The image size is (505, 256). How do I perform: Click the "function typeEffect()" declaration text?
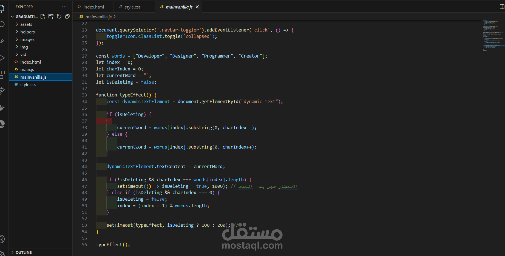tap(123, 95)
